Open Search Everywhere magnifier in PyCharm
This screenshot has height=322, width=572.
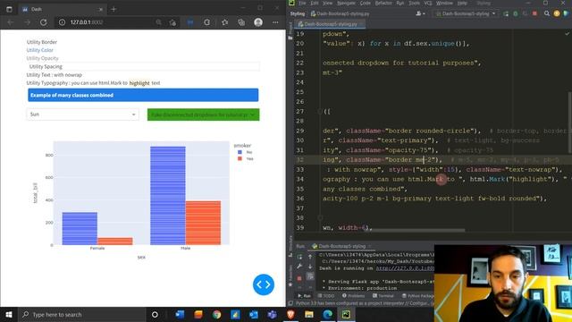[x=547, y=13]
